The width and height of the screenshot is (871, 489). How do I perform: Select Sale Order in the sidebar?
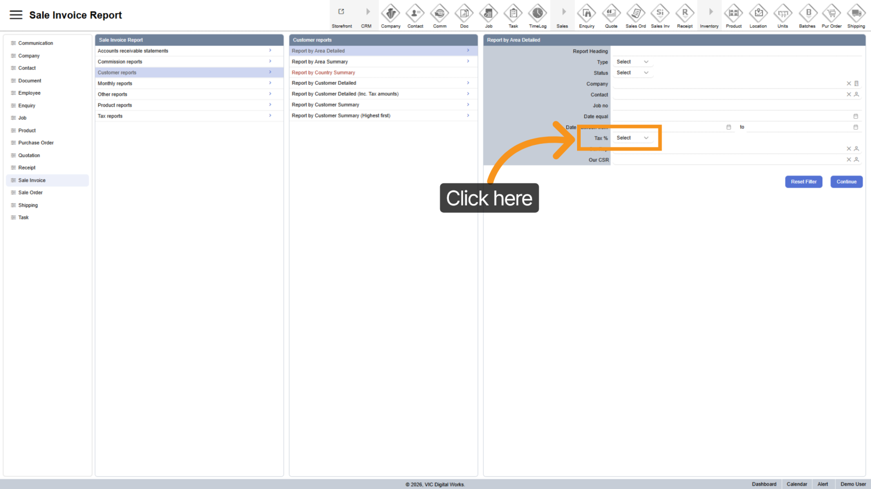[31, 192]
